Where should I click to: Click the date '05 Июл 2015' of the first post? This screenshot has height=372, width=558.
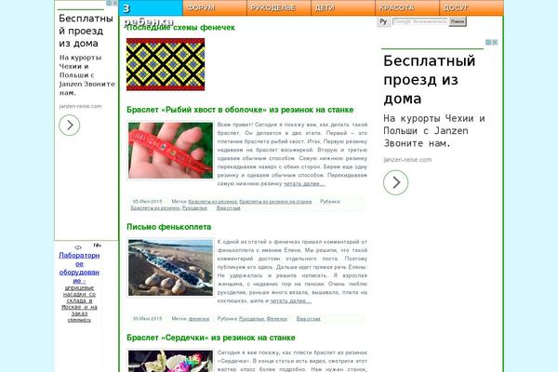147,202
